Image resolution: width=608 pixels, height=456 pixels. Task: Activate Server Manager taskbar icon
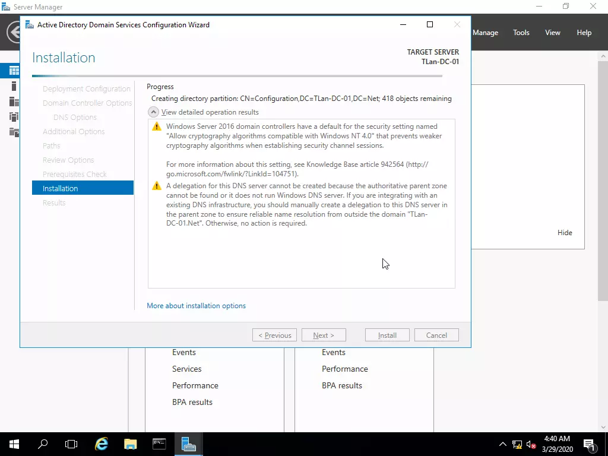[188, 444]
